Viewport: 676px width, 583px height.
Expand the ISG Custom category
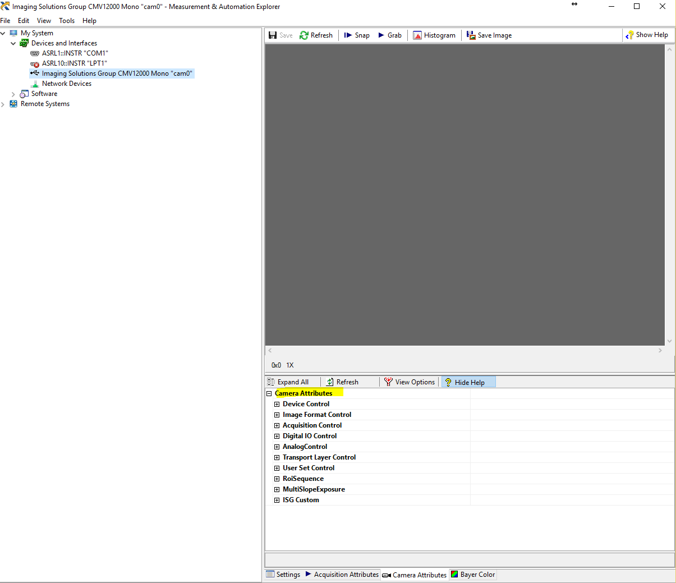[277, 500]
